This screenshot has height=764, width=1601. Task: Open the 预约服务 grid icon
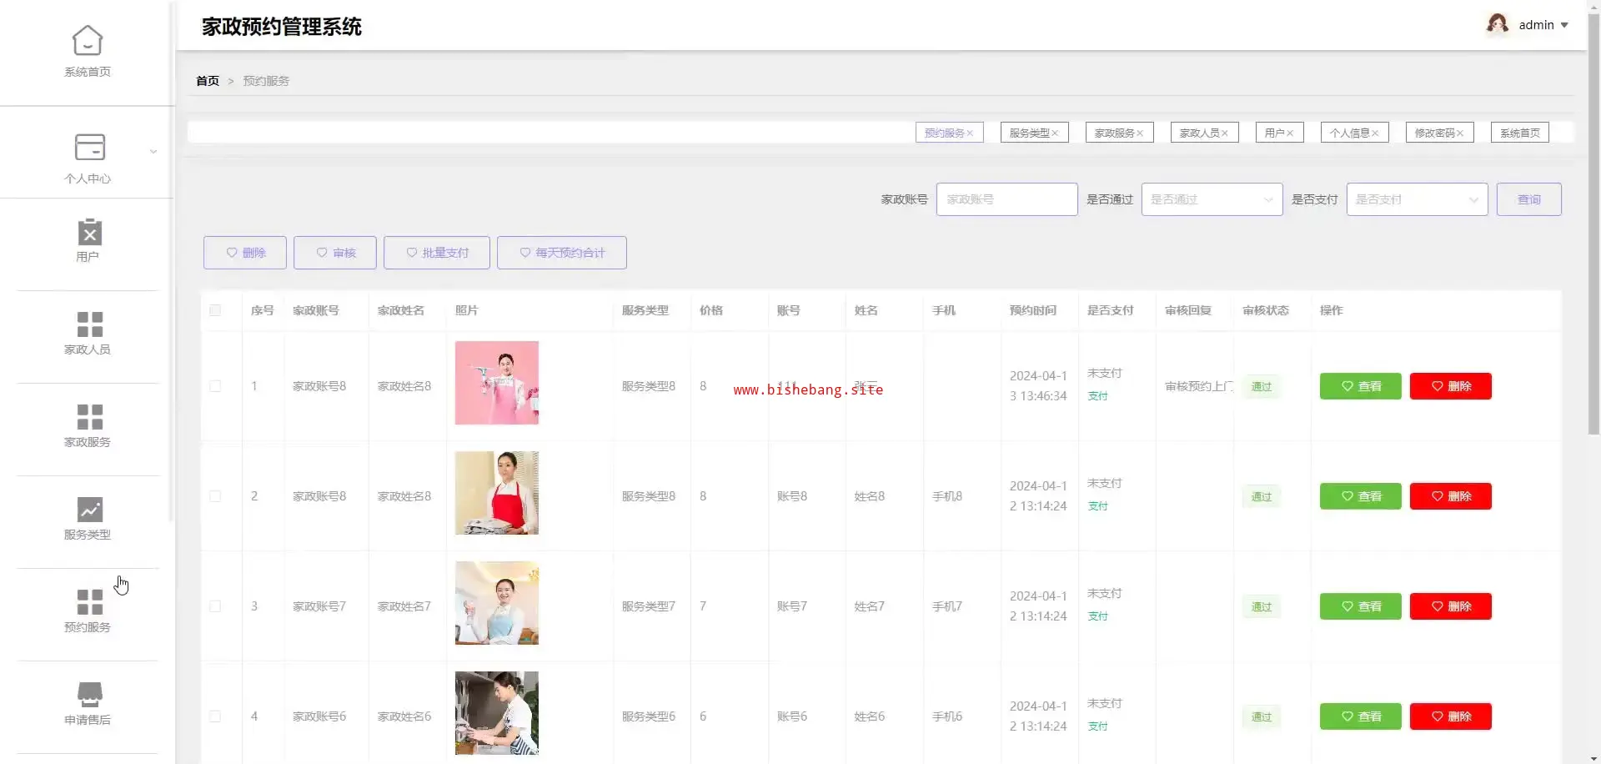pyautogui.click(x=89, y=601)
